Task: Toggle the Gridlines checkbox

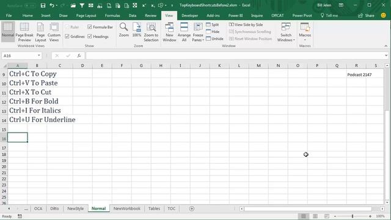Action: coord(67,37)
